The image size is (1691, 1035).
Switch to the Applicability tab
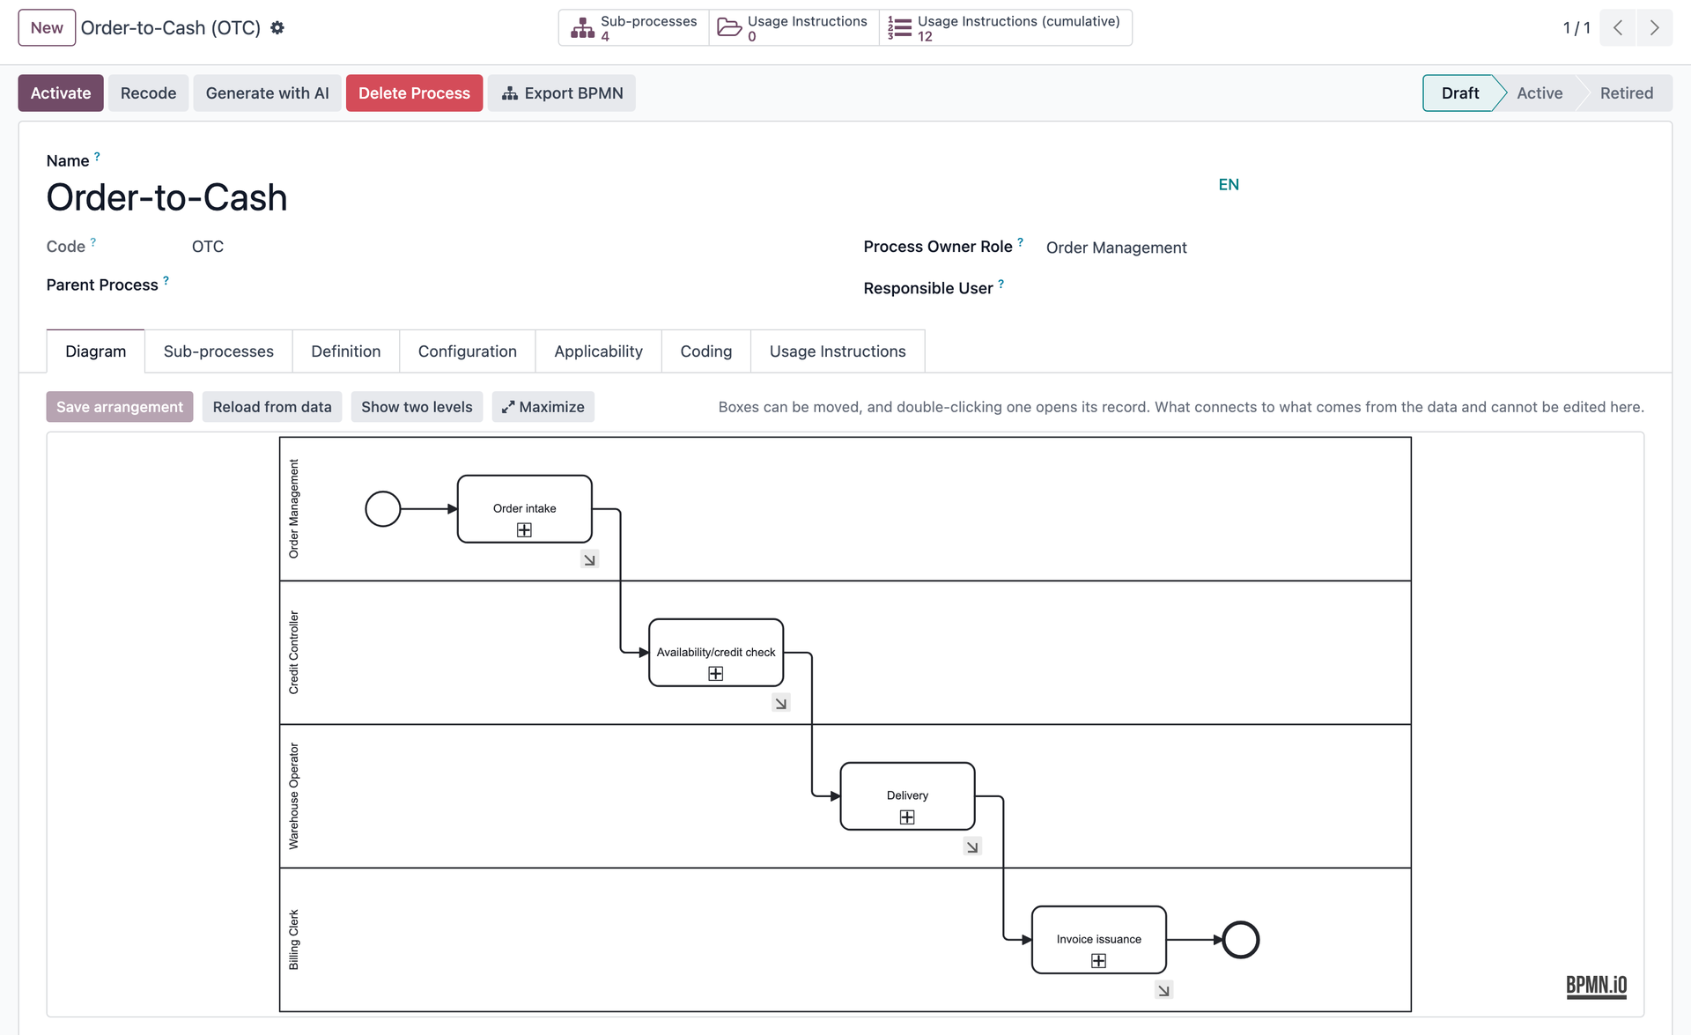pos(598,351)
